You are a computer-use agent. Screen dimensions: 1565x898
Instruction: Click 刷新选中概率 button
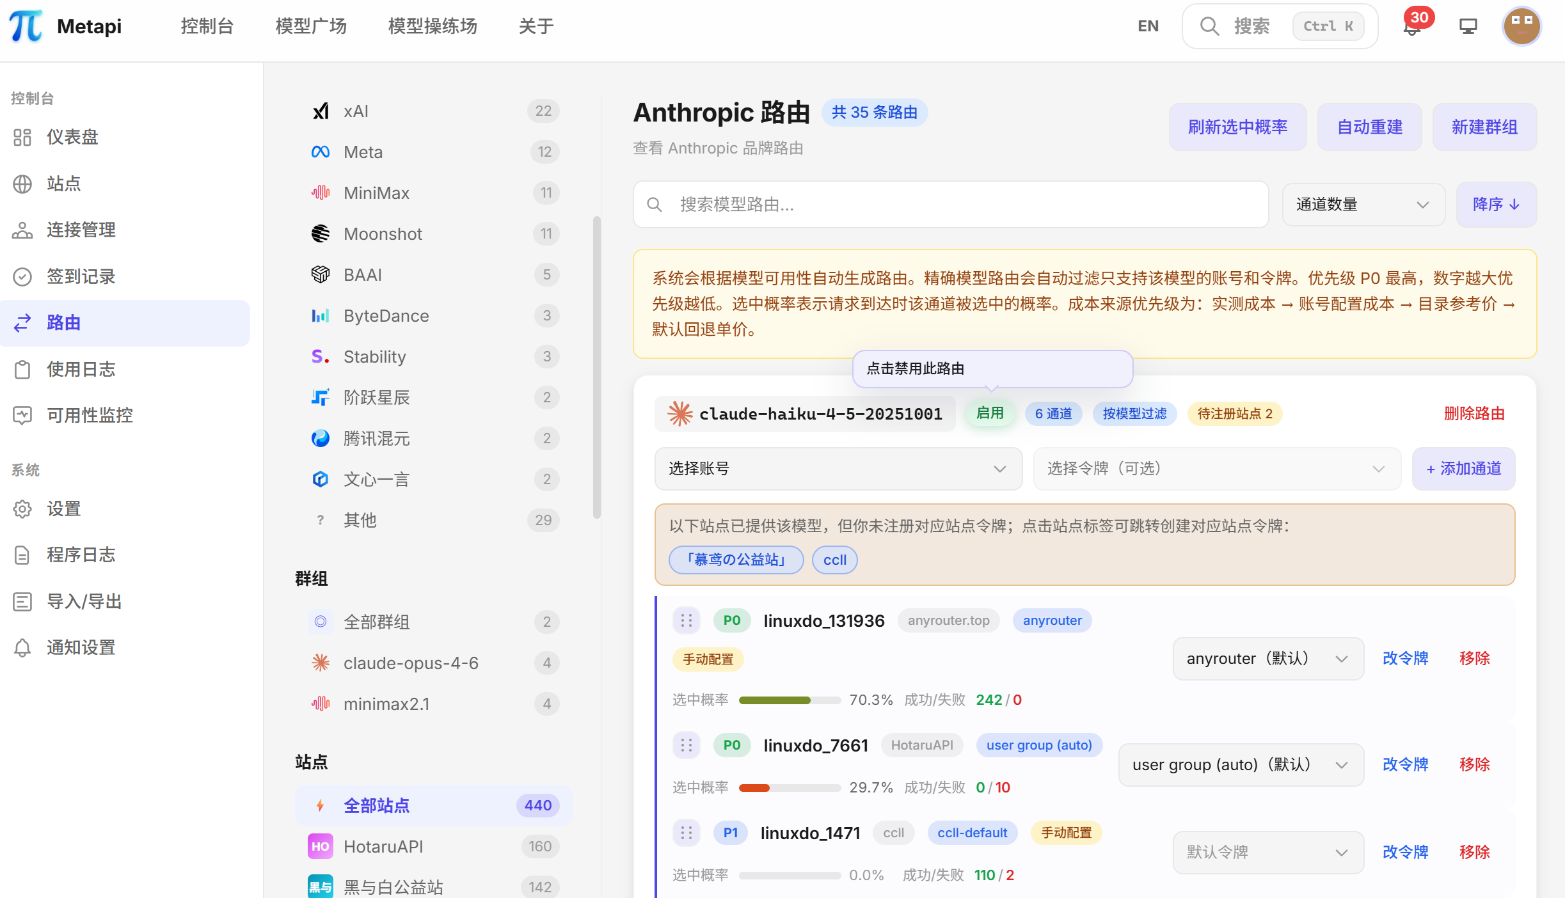(1237, 127)
